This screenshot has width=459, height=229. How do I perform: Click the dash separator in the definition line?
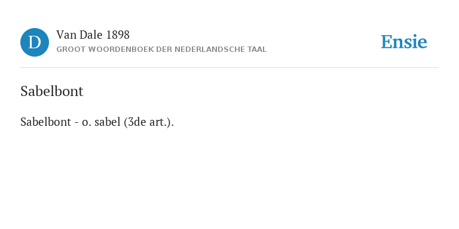(x=76, y=123)
